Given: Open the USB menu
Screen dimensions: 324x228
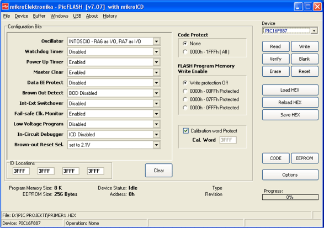Looking at the screenshot, I should pyautogui.click(x=77, y=16).
